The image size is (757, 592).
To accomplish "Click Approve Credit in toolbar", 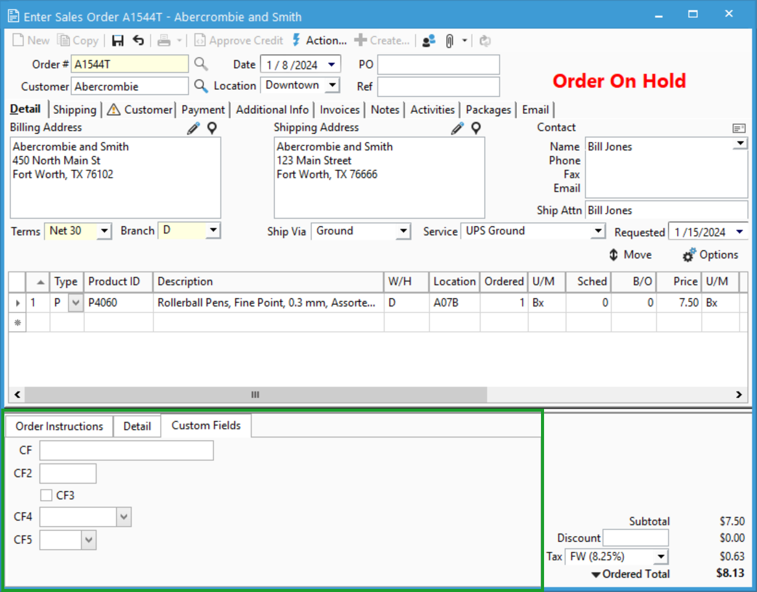I will coord(239,41).
